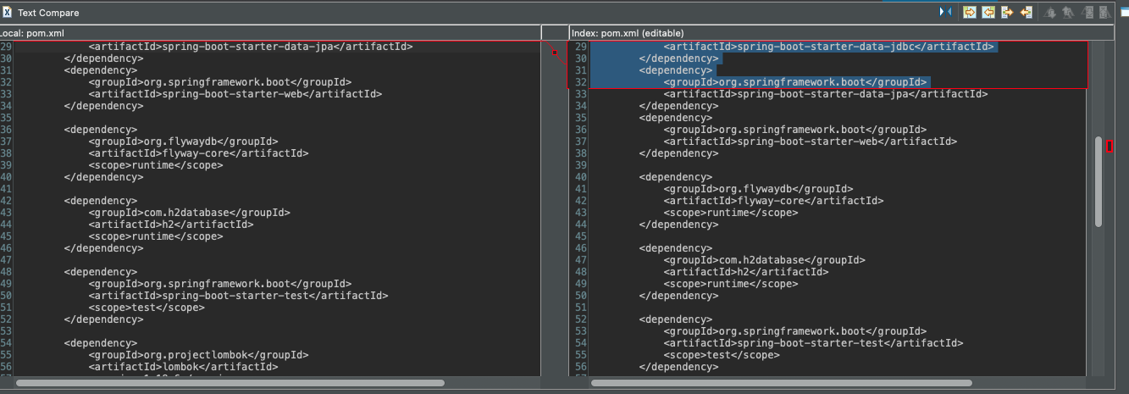Click the 'Index: pom.xml (editable)' pane header
The image size is (1129, 394).
tap(841, 32)
